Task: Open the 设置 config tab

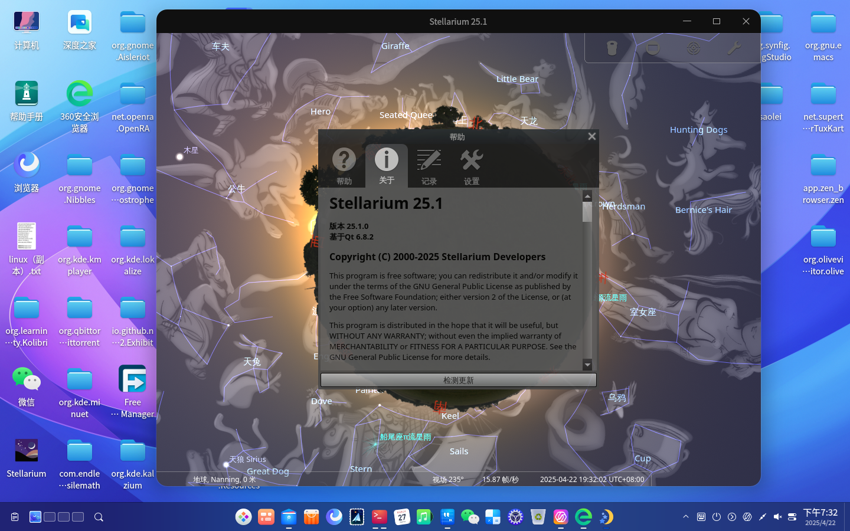Action: coord(472,166)
